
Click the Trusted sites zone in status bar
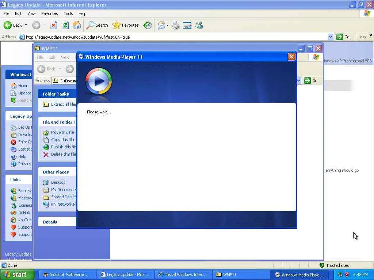pyautogui.click(x=334, y=265)
